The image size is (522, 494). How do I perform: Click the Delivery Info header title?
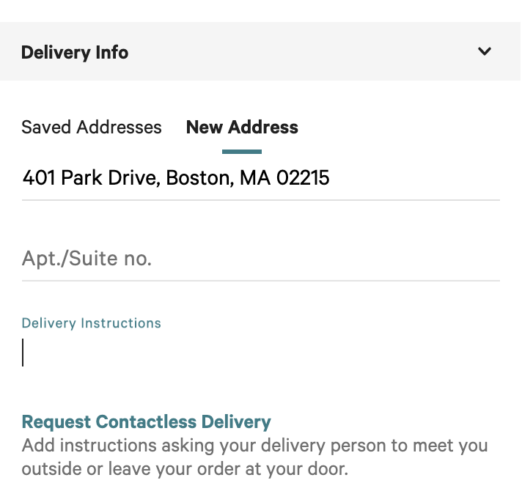click(75, 53)
